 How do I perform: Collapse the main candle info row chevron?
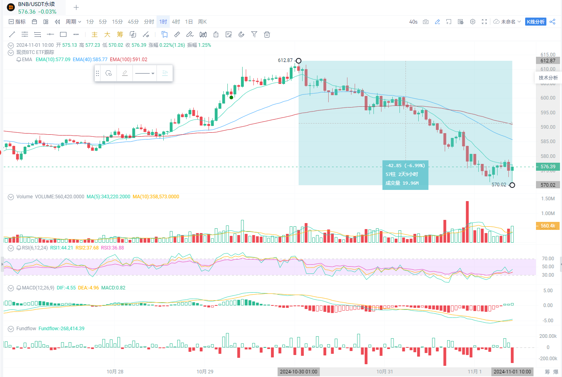pyautogui.click(x=11, y=45)
